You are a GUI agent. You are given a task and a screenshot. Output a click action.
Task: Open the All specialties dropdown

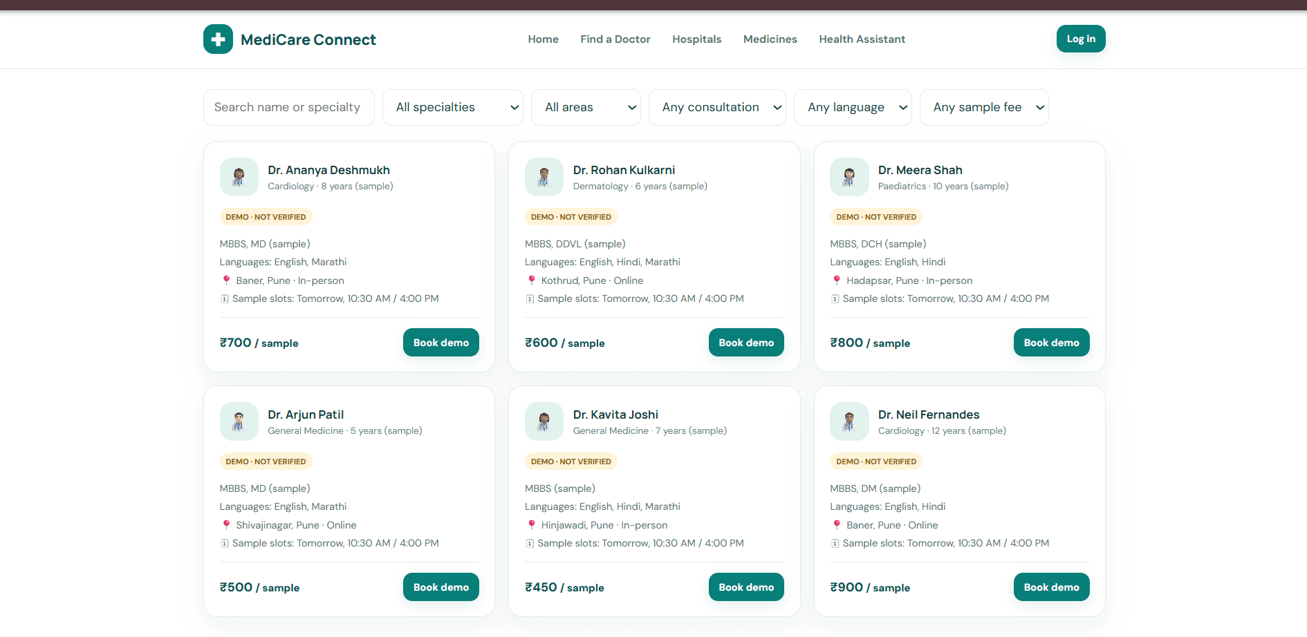click(453, 107)
